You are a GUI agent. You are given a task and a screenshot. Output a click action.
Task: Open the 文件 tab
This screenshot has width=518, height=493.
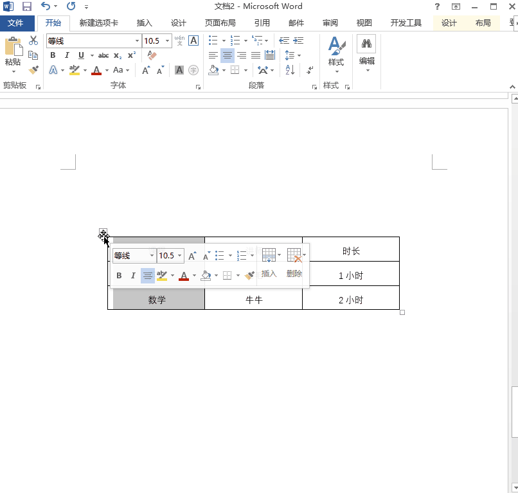pos(15,22)
